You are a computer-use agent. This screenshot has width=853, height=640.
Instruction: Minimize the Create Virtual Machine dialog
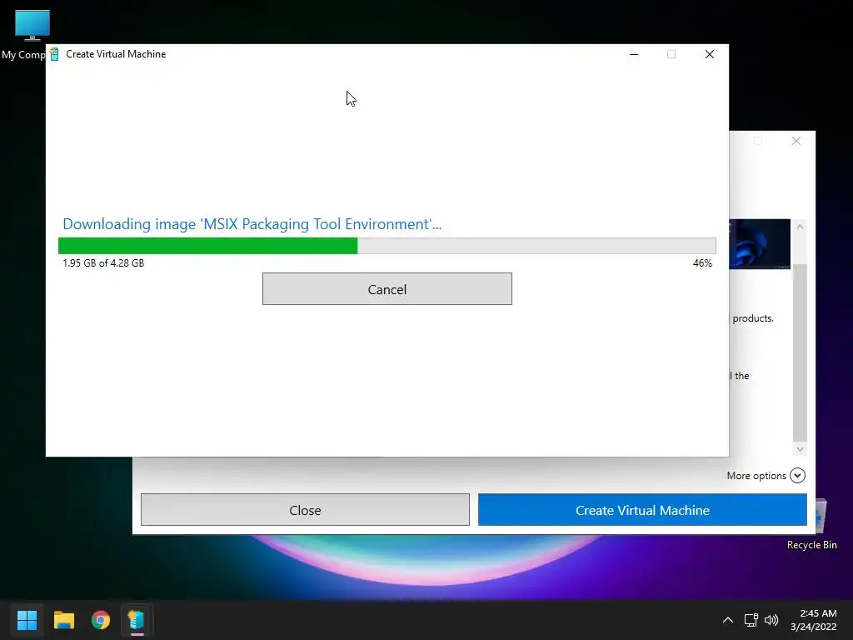pyautogui.click(x=634, y=54)
